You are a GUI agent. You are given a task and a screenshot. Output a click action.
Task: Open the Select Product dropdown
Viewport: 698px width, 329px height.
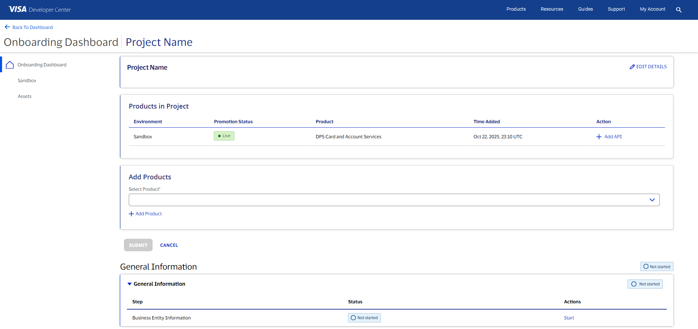pos(394,200)
